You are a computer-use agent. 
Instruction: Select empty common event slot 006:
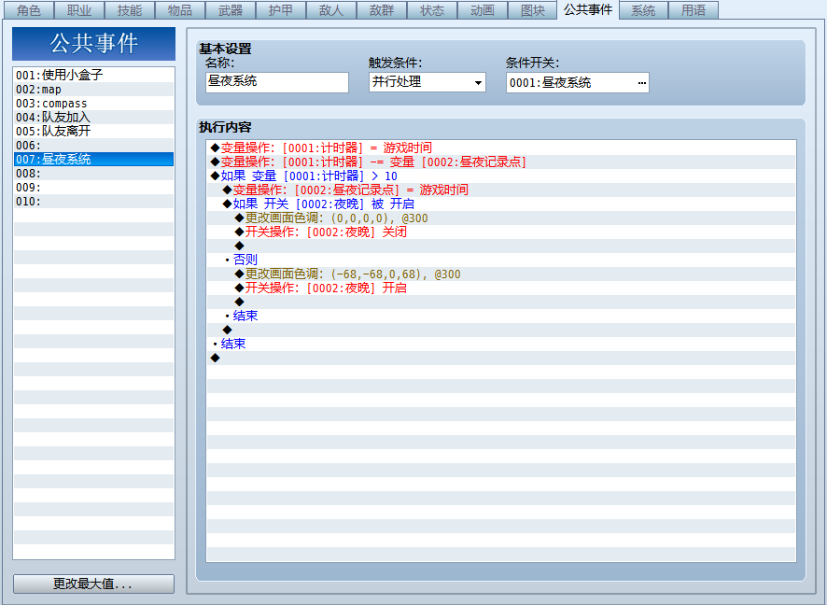point(94,145)
